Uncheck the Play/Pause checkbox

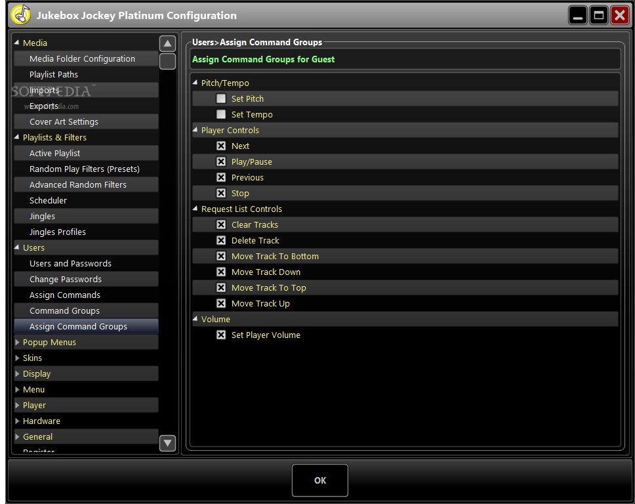221,161
